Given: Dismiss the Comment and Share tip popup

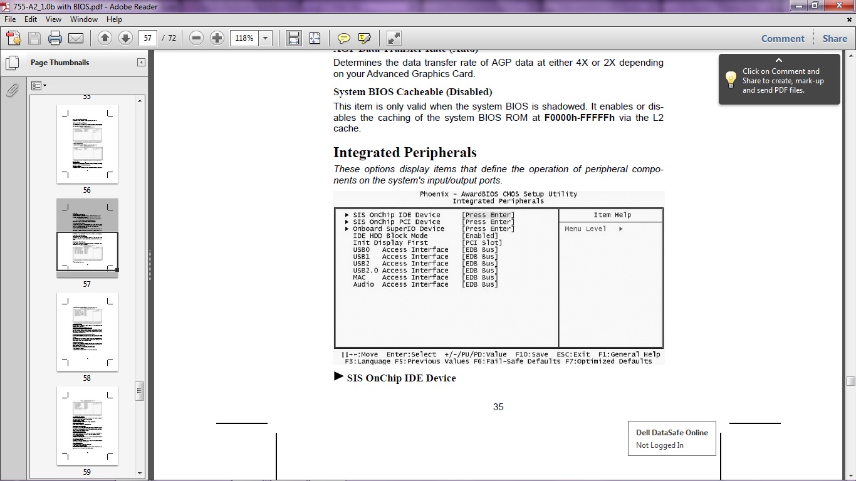Looking at the screenshot, I should [x=779, y=61].
